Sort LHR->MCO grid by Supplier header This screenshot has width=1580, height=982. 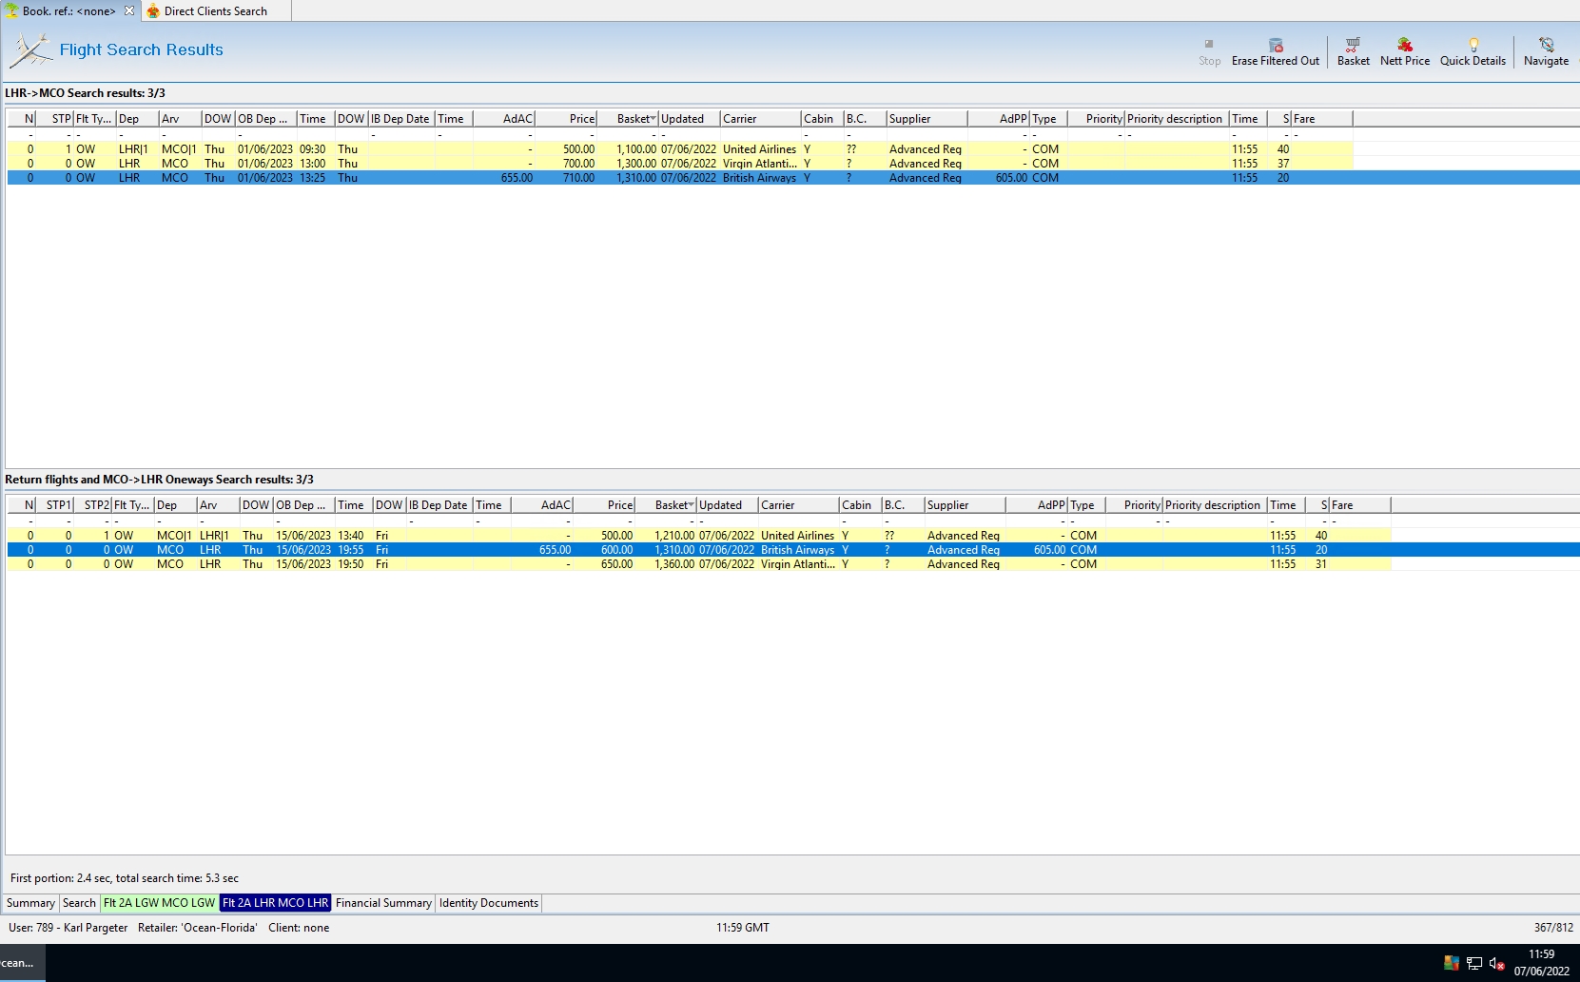click(x=927, y=119)
